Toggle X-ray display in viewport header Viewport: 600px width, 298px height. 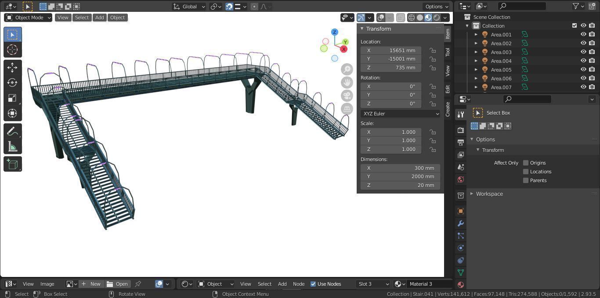pos(401,18)
